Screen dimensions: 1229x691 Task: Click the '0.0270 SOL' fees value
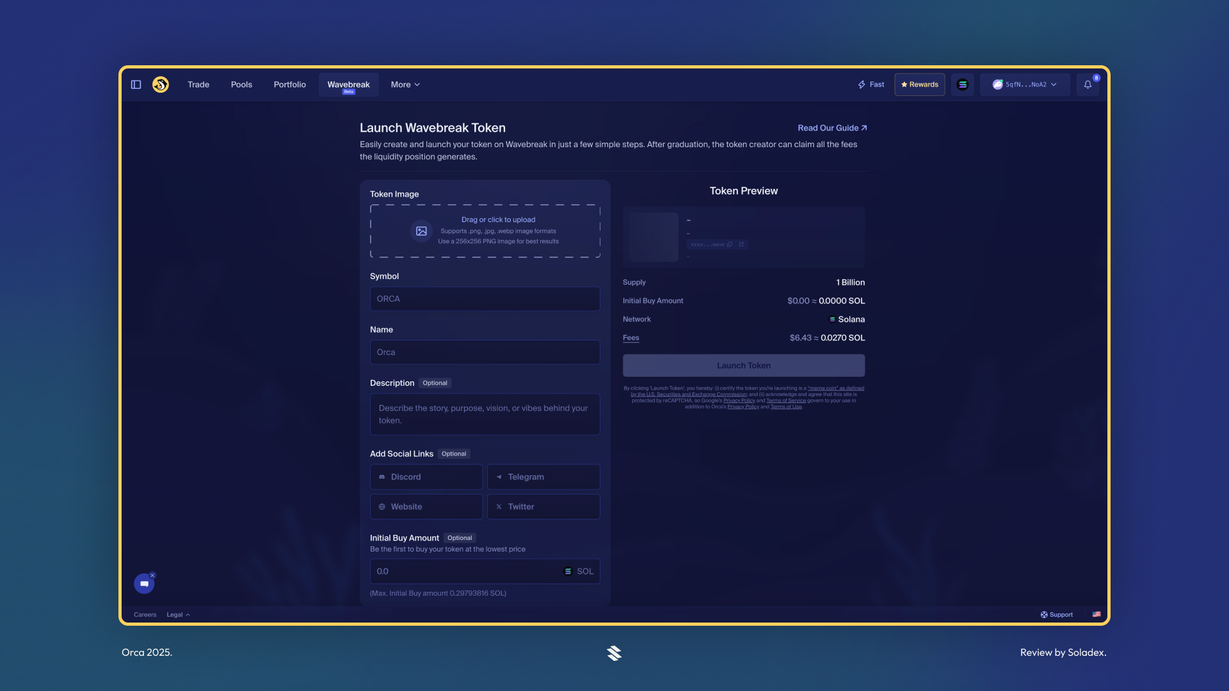[842, 338]
